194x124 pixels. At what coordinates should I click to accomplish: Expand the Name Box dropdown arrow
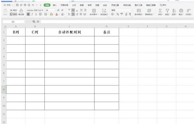pos(25,22)
